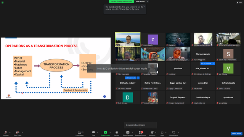Click the Leave Room button
This screenshot has height=137, width=244.
236,134
